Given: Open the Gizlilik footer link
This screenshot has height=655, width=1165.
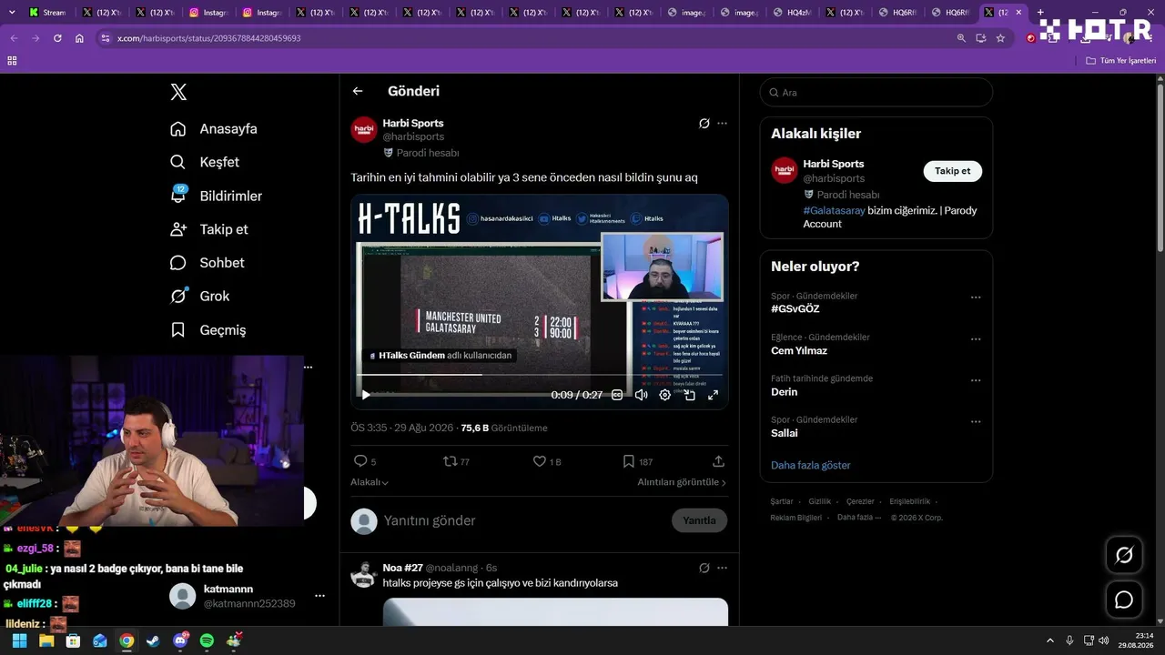Looking at the screenshot, I should point(820,501).
